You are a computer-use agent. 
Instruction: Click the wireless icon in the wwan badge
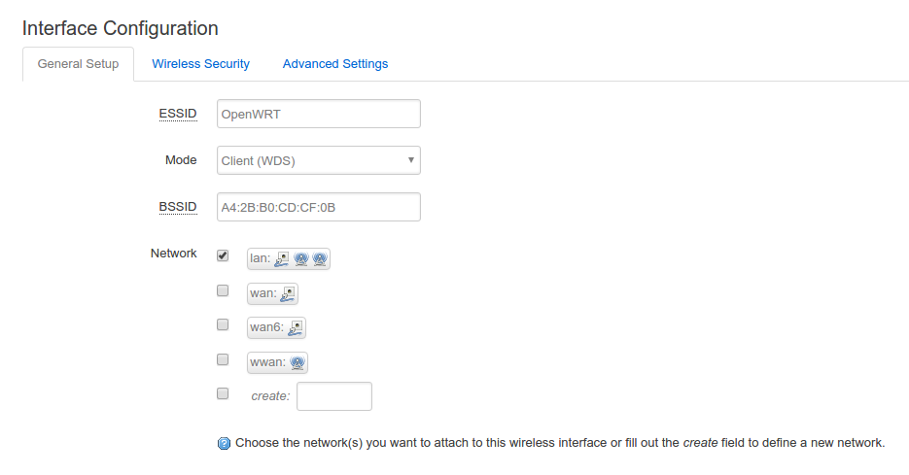coord(297,363)
